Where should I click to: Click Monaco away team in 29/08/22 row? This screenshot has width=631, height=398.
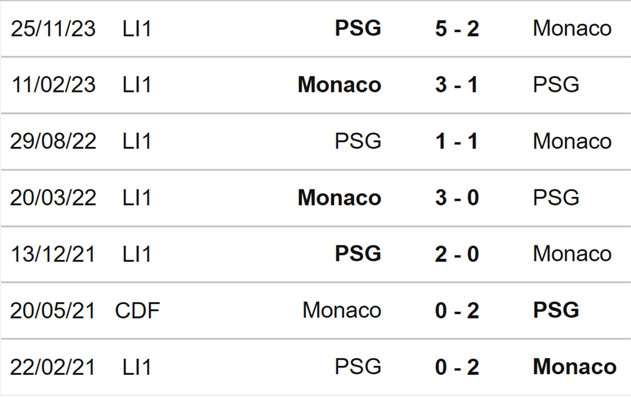point(572,141)
